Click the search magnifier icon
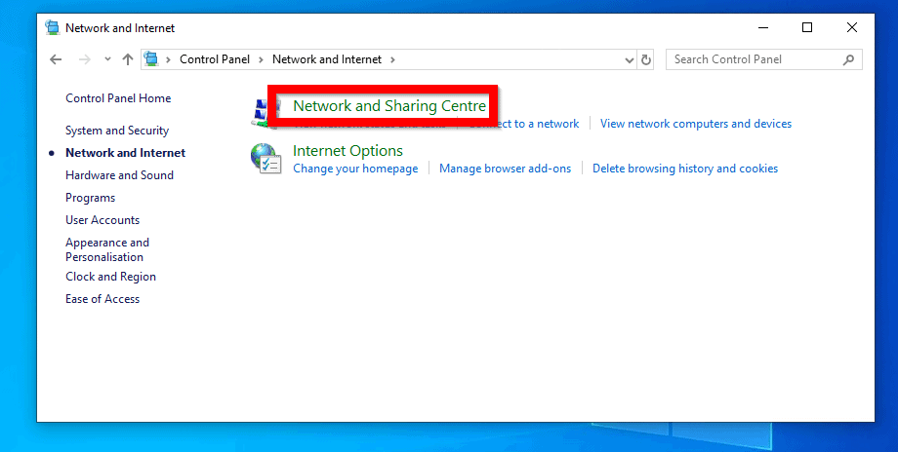The height and width of the screenshot is (452, 898). point(848,59)
